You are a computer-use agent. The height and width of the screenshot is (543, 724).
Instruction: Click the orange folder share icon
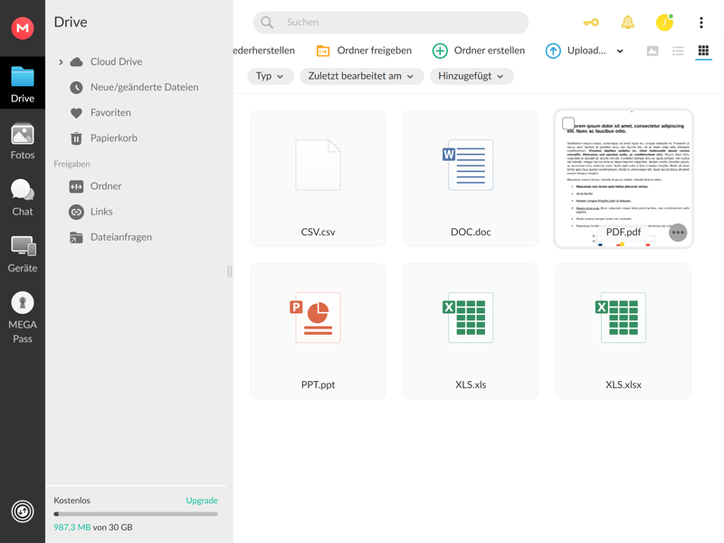point(323,51)
